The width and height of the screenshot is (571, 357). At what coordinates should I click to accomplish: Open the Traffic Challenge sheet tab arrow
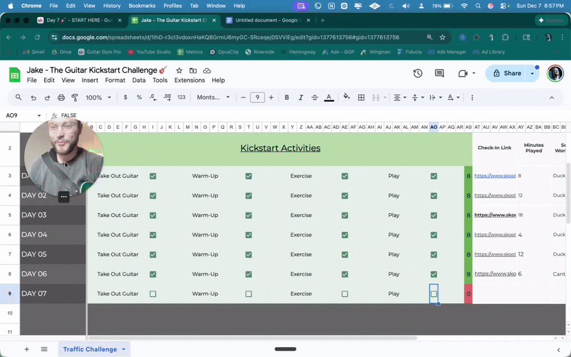click(123, 349)
